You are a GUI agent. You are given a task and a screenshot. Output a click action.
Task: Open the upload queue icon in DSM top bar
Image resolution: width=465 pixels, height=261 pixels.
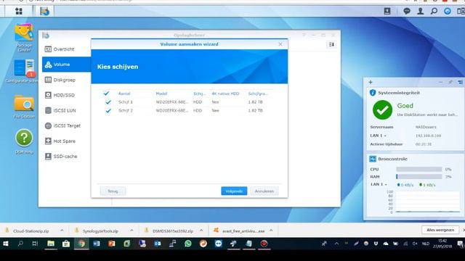[387, 12]
